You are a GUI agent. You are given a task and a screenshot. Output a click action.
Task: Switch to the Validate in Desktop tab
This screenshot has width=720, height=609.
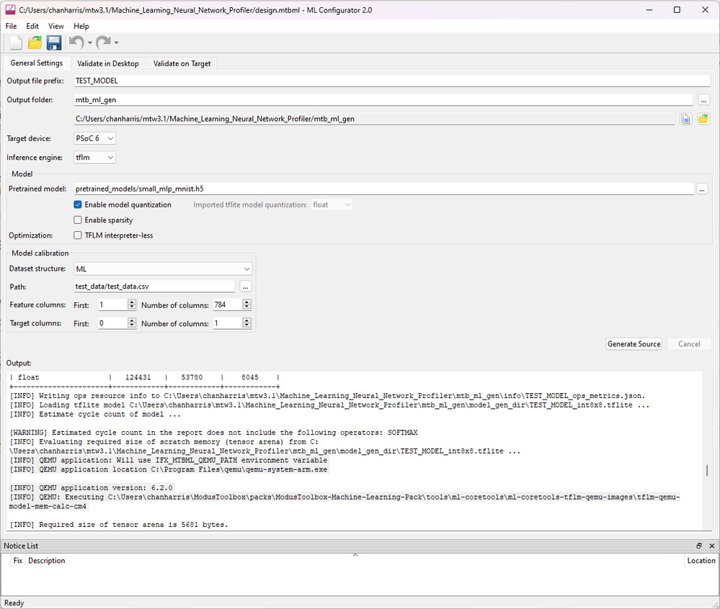(x=107, y=63)
